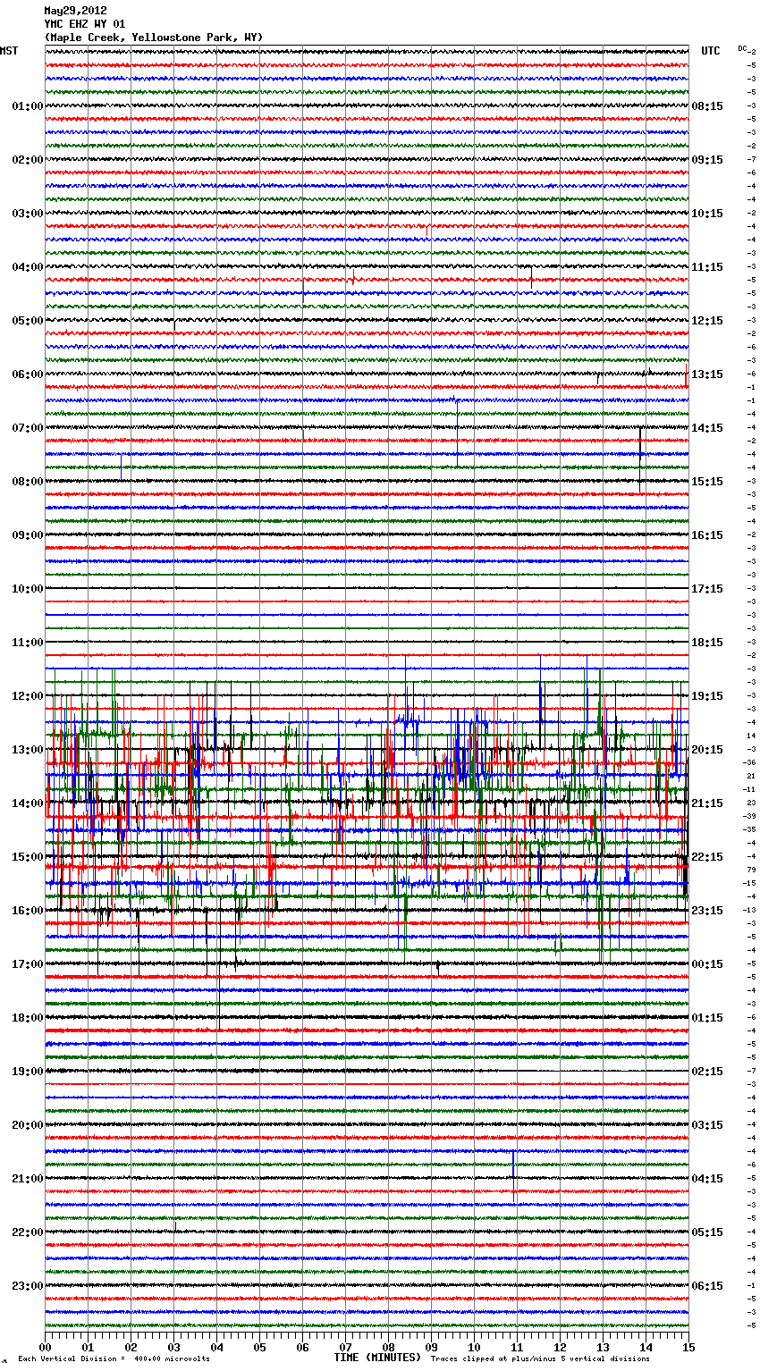Click the UTC time label "04:15"
Viewport: 760px width, 1371px height.
707,1179
